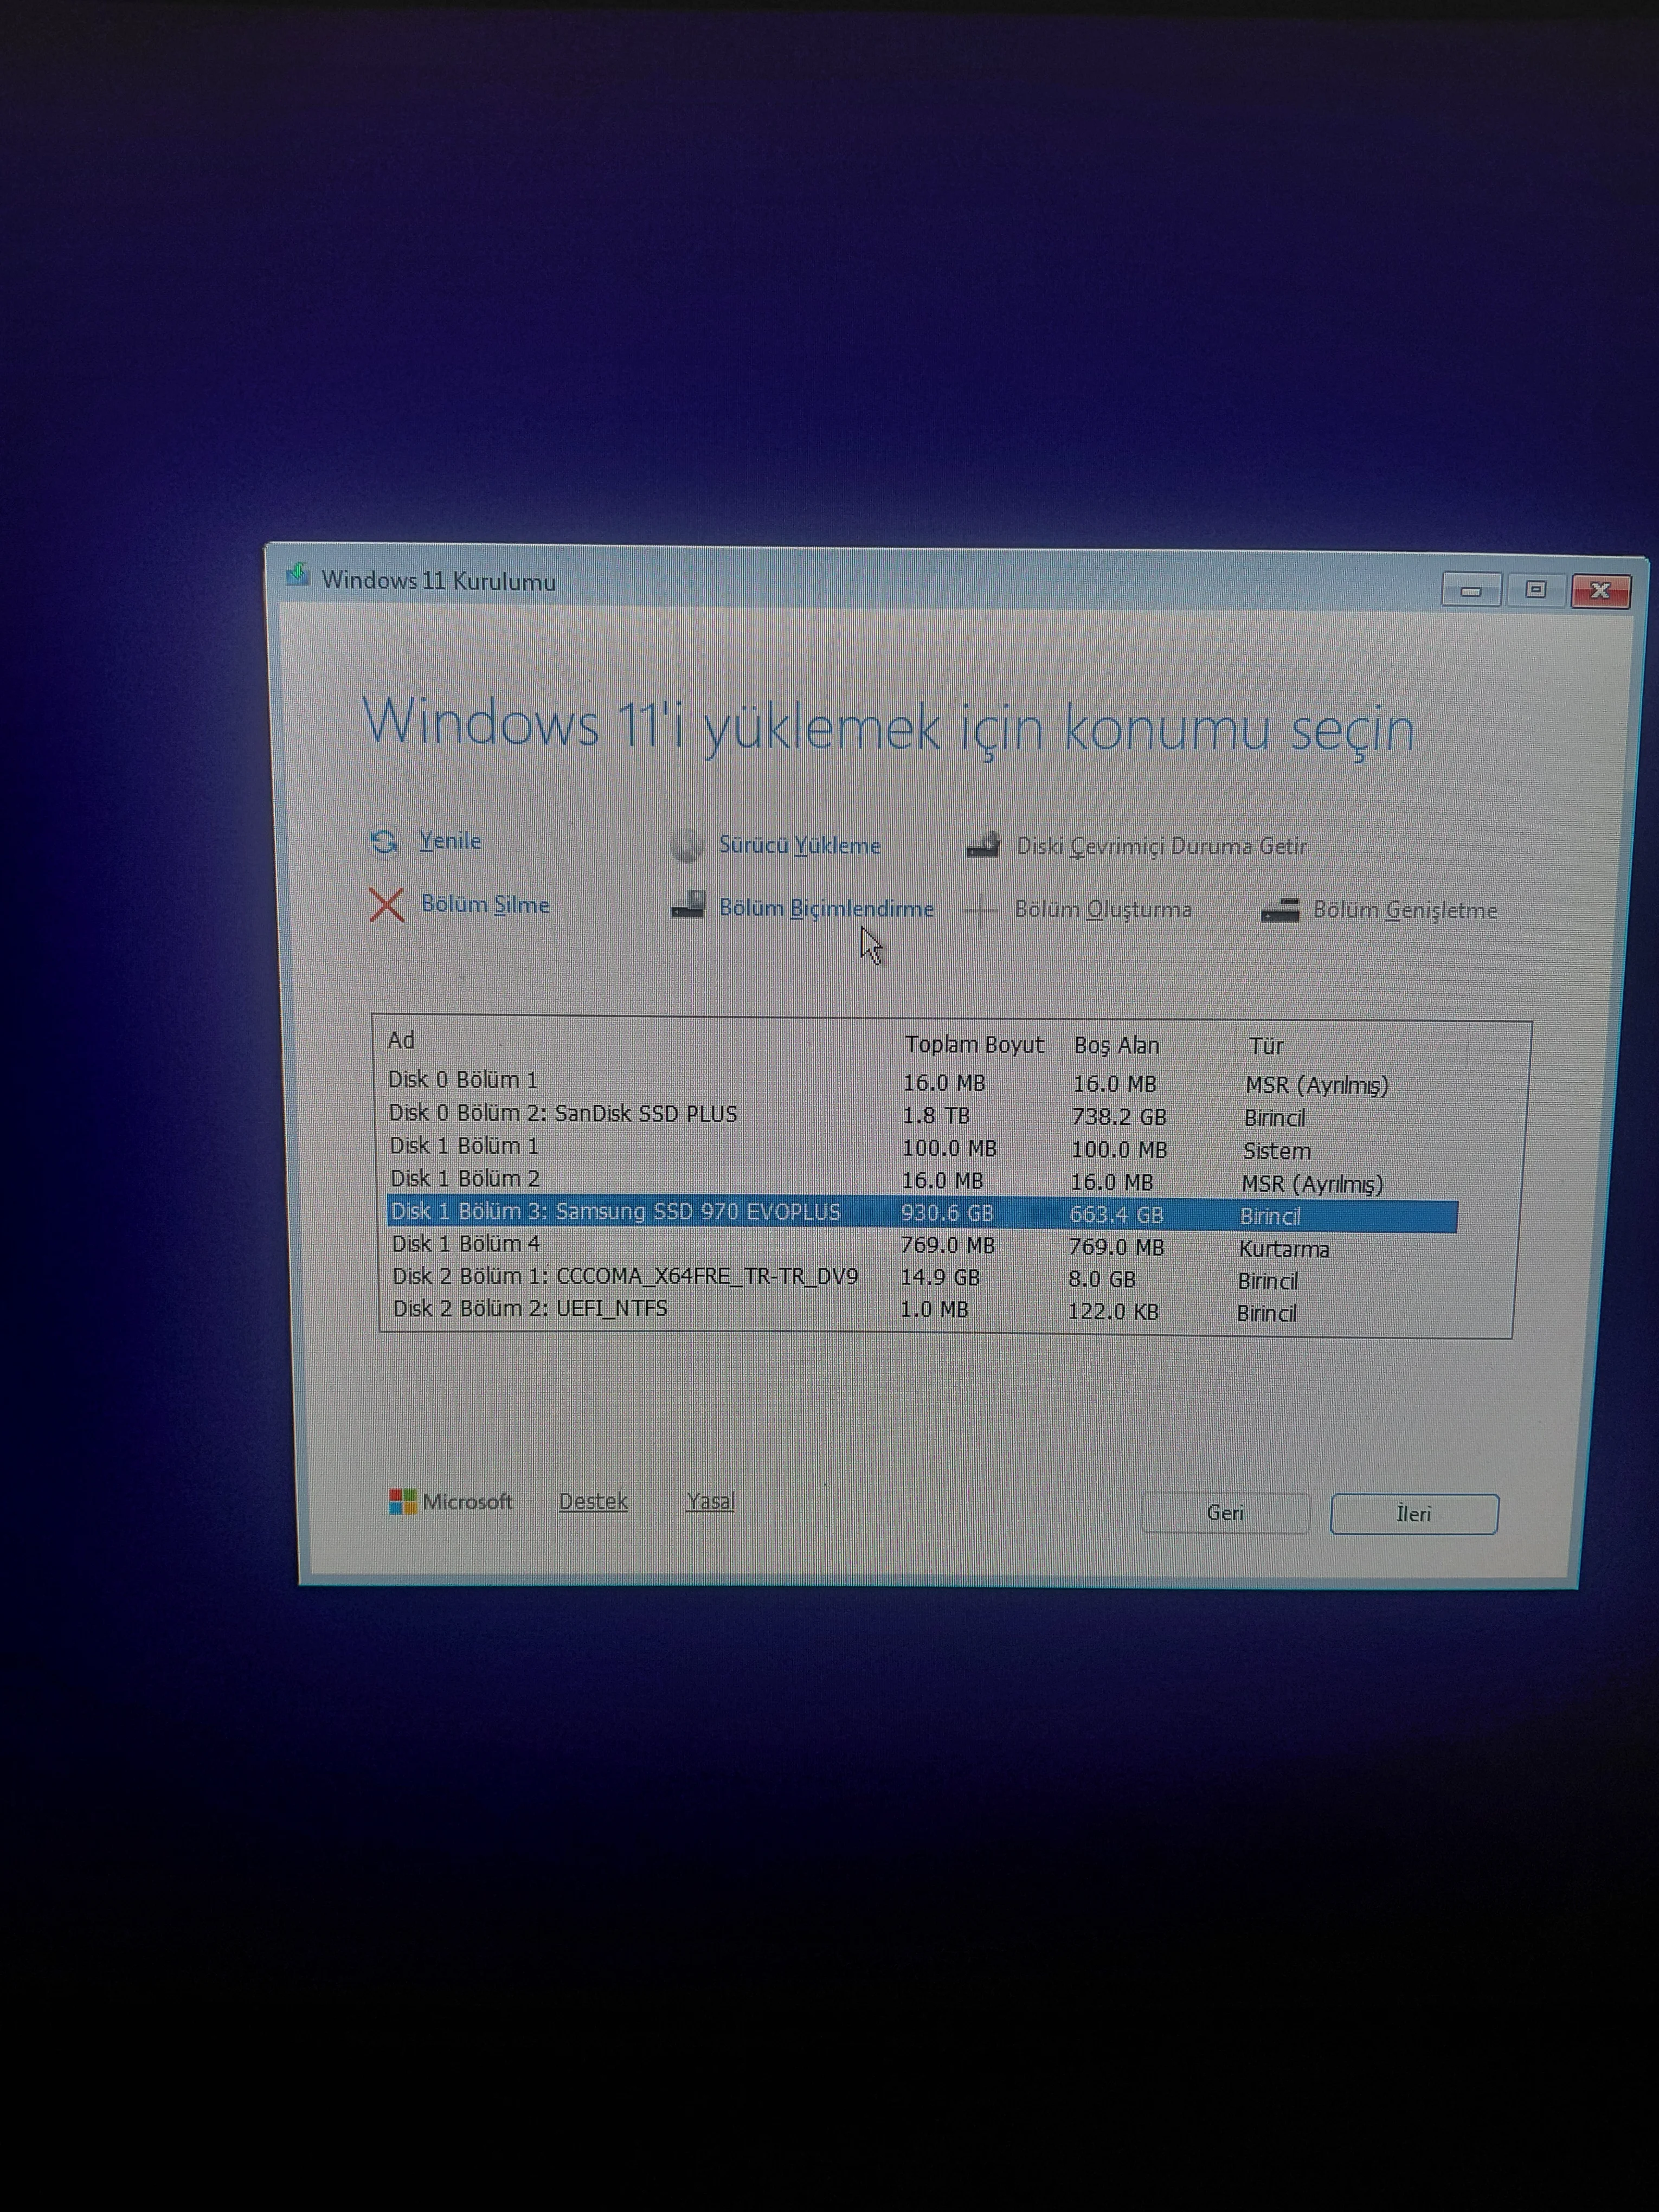Screen dimensions: 1659x2212
Task: Select Disk 1 Bölüm 4 Kurtarma partition
Action: [466, 1244]
